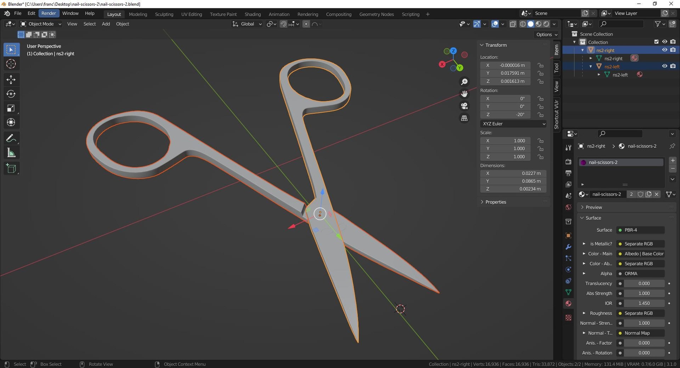Open the Material properties tab icon
Screen dimensions: 680x368
[x=568, y=304]
